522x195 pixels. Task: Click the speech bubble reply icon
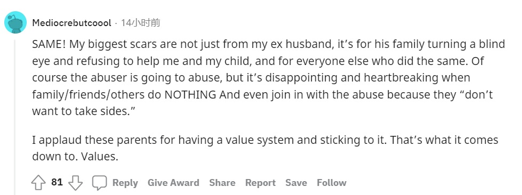[x=99, y=183]
